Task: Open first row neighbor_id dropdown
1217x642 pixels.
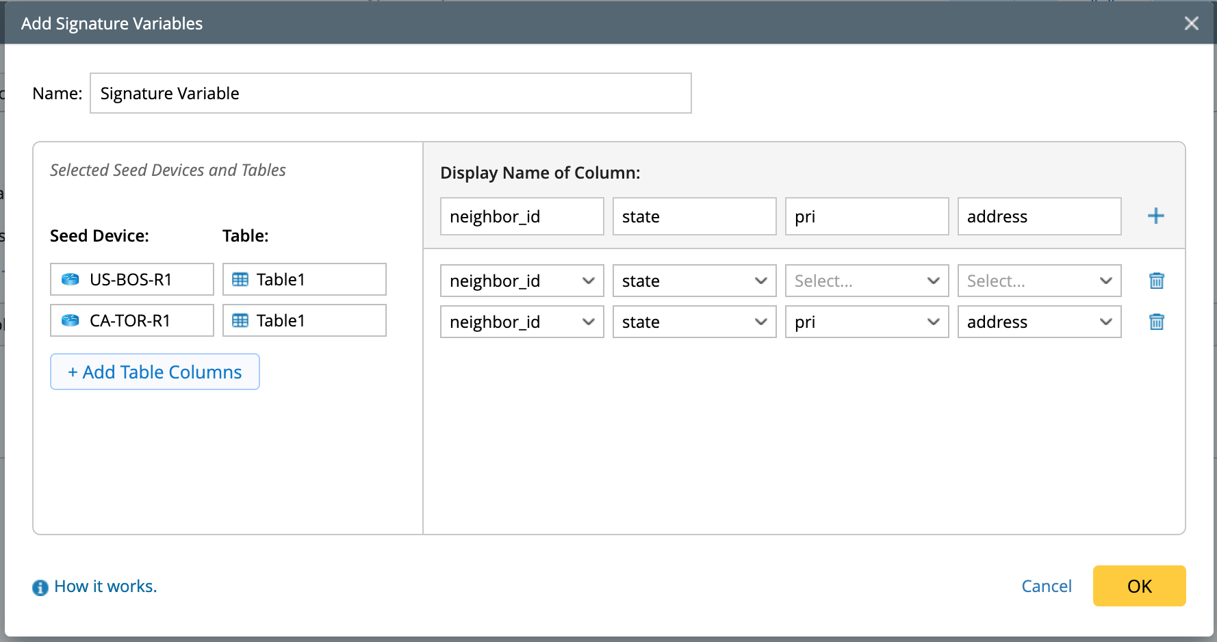Action: tap(522, 281)
